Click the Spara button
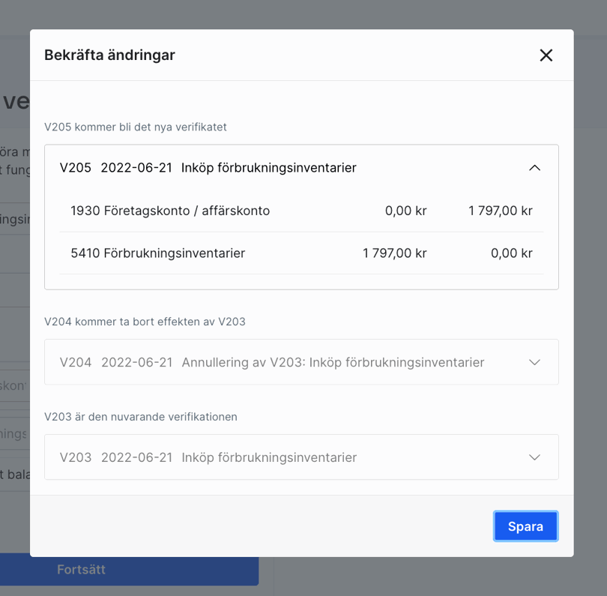 click(x=525, y=526)
